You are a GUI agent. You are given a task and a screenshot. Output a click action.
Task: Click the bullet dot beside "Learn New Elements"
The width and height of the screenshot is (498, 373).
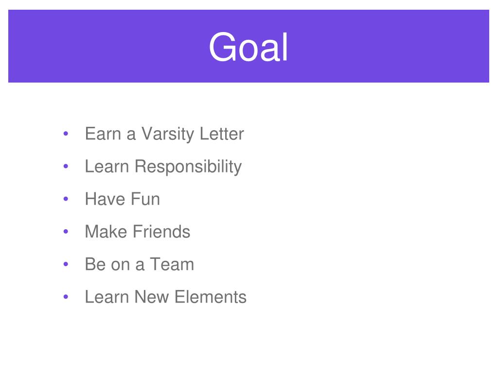click(66, 297)
